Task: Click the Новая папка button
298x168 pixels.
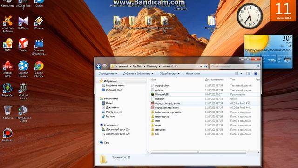Action: [193, 74]
